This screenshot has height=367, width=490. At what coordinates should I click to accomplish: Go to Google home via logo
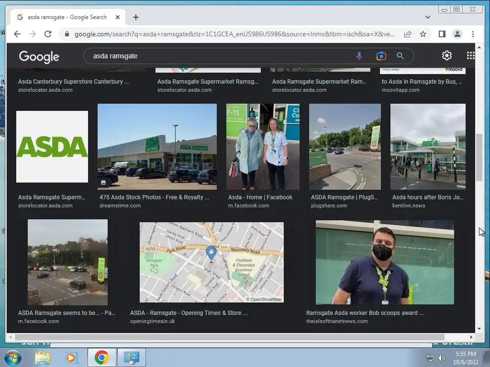(x=39, y=56)
